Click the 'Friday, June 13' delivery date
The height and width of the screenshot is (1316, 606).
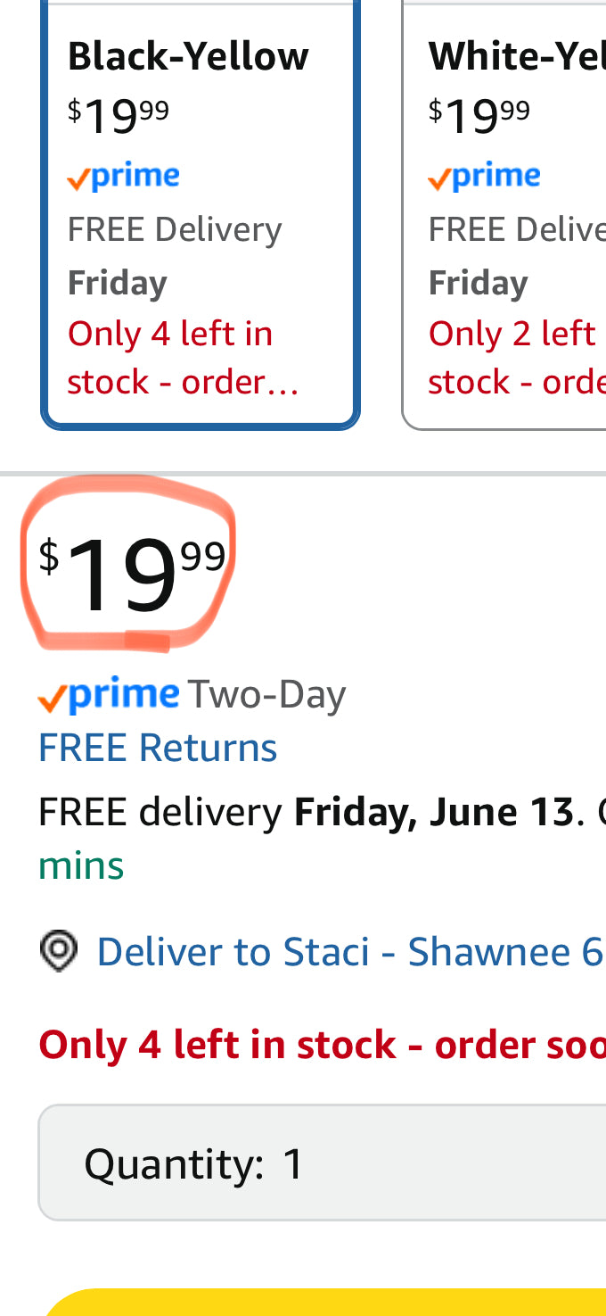(x=433, y=813)
